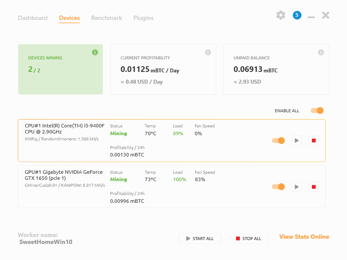347x260 pixels.
Task: Start mining on CPU#1 with play icon
Action: [297, 140]
